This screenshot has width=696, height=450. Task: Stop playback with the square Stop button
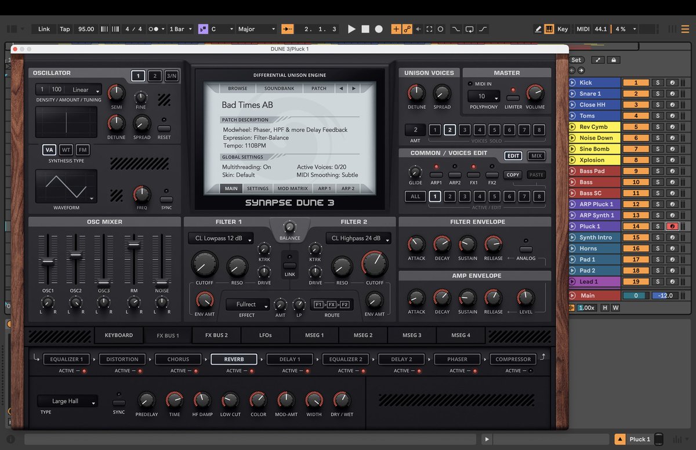(365, 29)
